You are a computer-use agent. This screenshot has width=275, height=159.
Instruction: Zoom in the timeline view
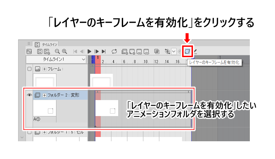pos(65,51)
